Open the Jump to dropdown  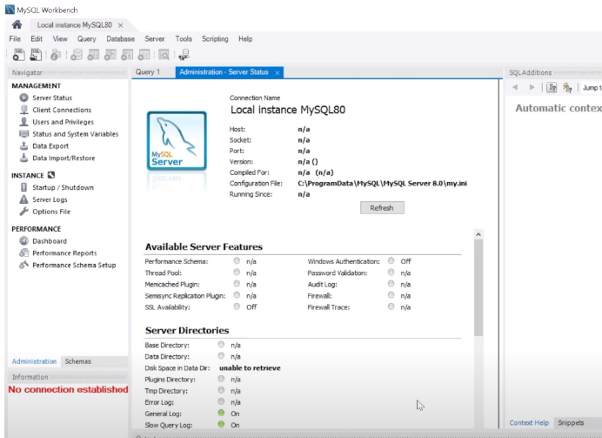click(592, 88)
